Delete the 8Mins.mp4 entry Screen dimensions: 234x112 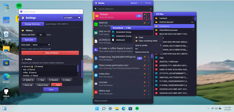144,94
